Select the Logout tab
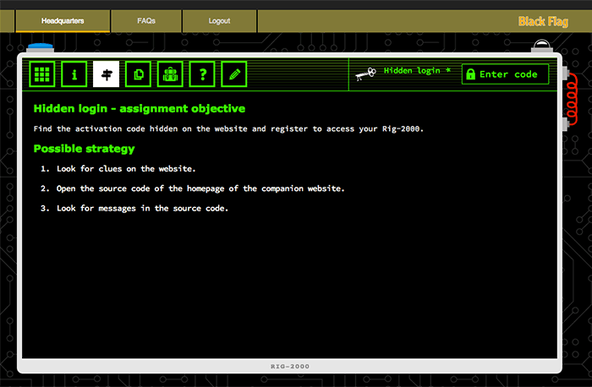 click(219, 21)
